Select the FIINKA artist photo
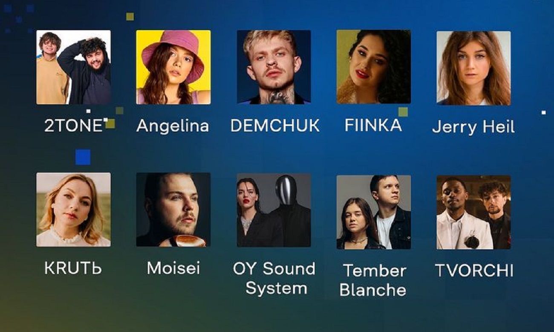Viewport: 554px width, 332px height. pos(374,67)
